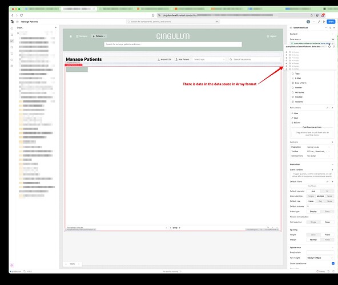Screen dimensions: 338x285
Task: Open the Select tags dropdown
Action: [208, 59]
